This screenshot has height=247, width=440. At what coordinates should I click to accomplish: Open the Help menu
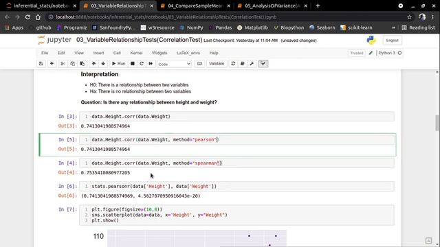click(x=214, y=53)
